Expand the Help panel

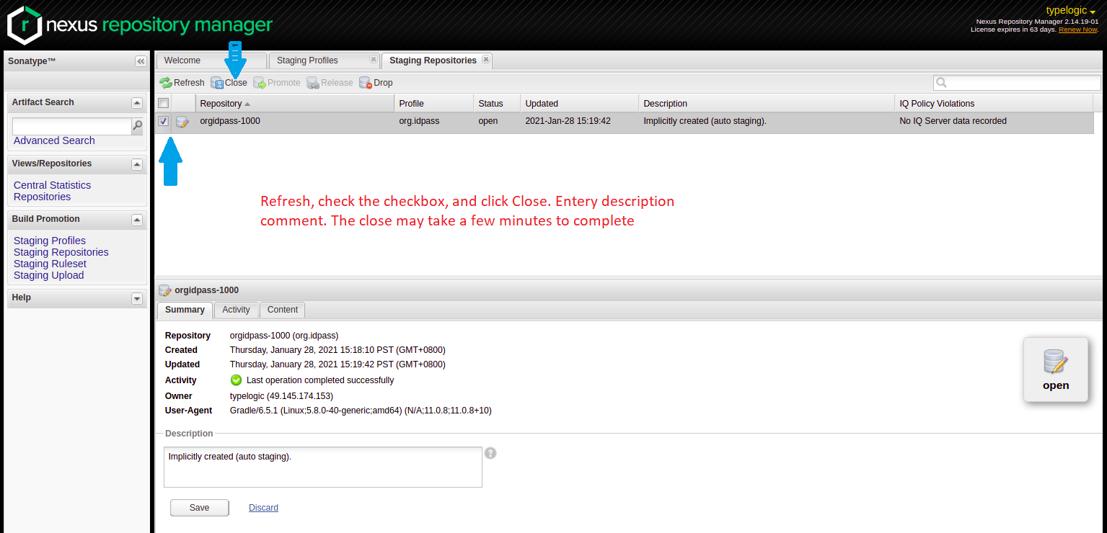click(137, 298)
